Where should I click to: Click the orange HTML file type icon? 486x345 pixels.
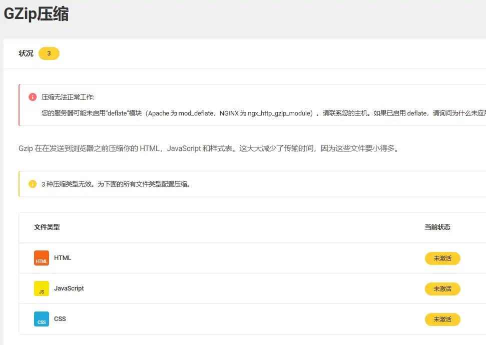point(42,258)
